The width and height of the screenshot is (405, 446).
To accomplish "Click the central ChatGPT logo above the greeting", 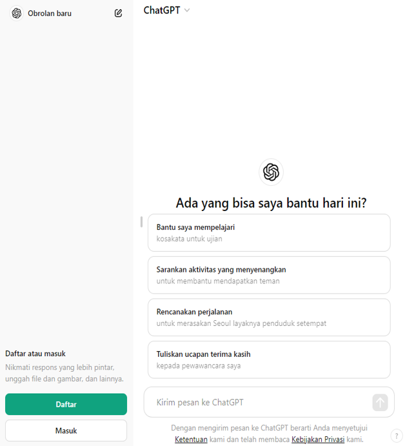I will pyautogui.click(x=271, y=172).
